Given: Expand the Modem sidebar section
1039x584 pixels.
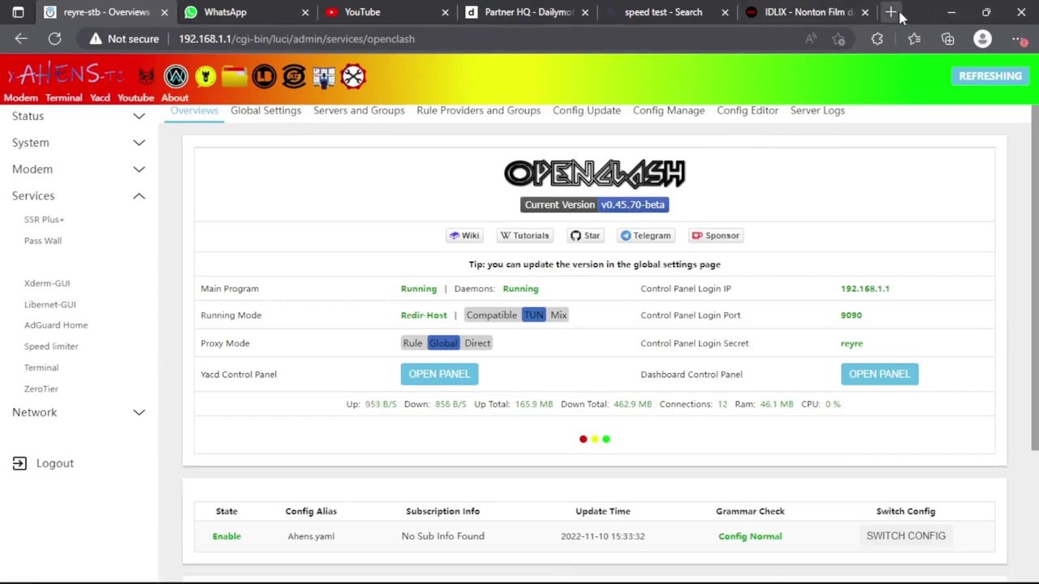Looking at the screenshot, I should tap(79, 170).
